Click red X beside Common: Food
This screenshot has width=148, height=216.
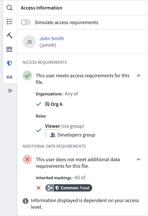39,188
